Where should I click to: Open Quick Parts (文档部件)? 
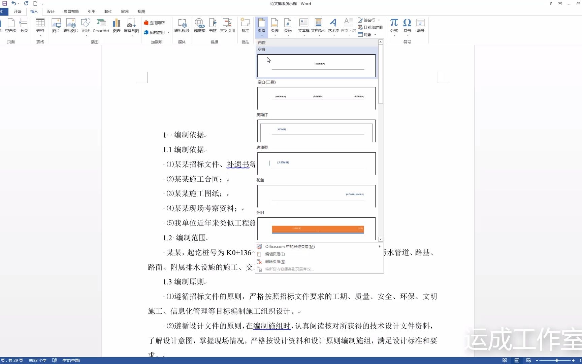(318, 27)
